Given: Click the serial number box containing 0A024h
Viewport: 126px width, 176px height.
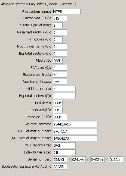Looking at the screenshot, I should click(x=97, y=160).
